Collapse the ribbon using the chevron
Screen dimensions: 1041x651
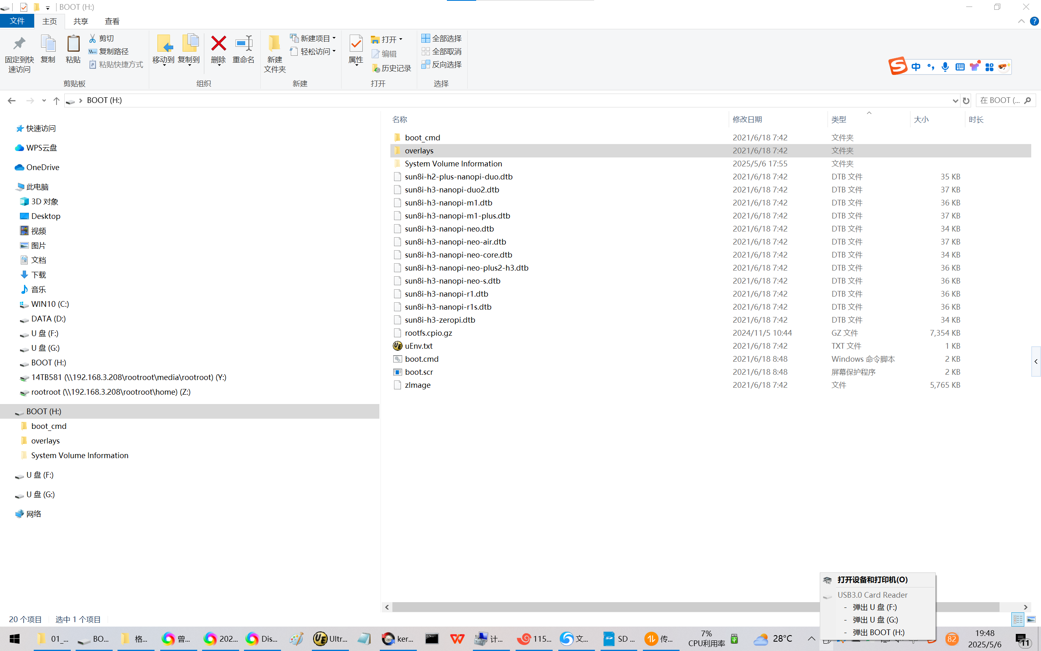pyautogui.click(x=1021, y=21)
